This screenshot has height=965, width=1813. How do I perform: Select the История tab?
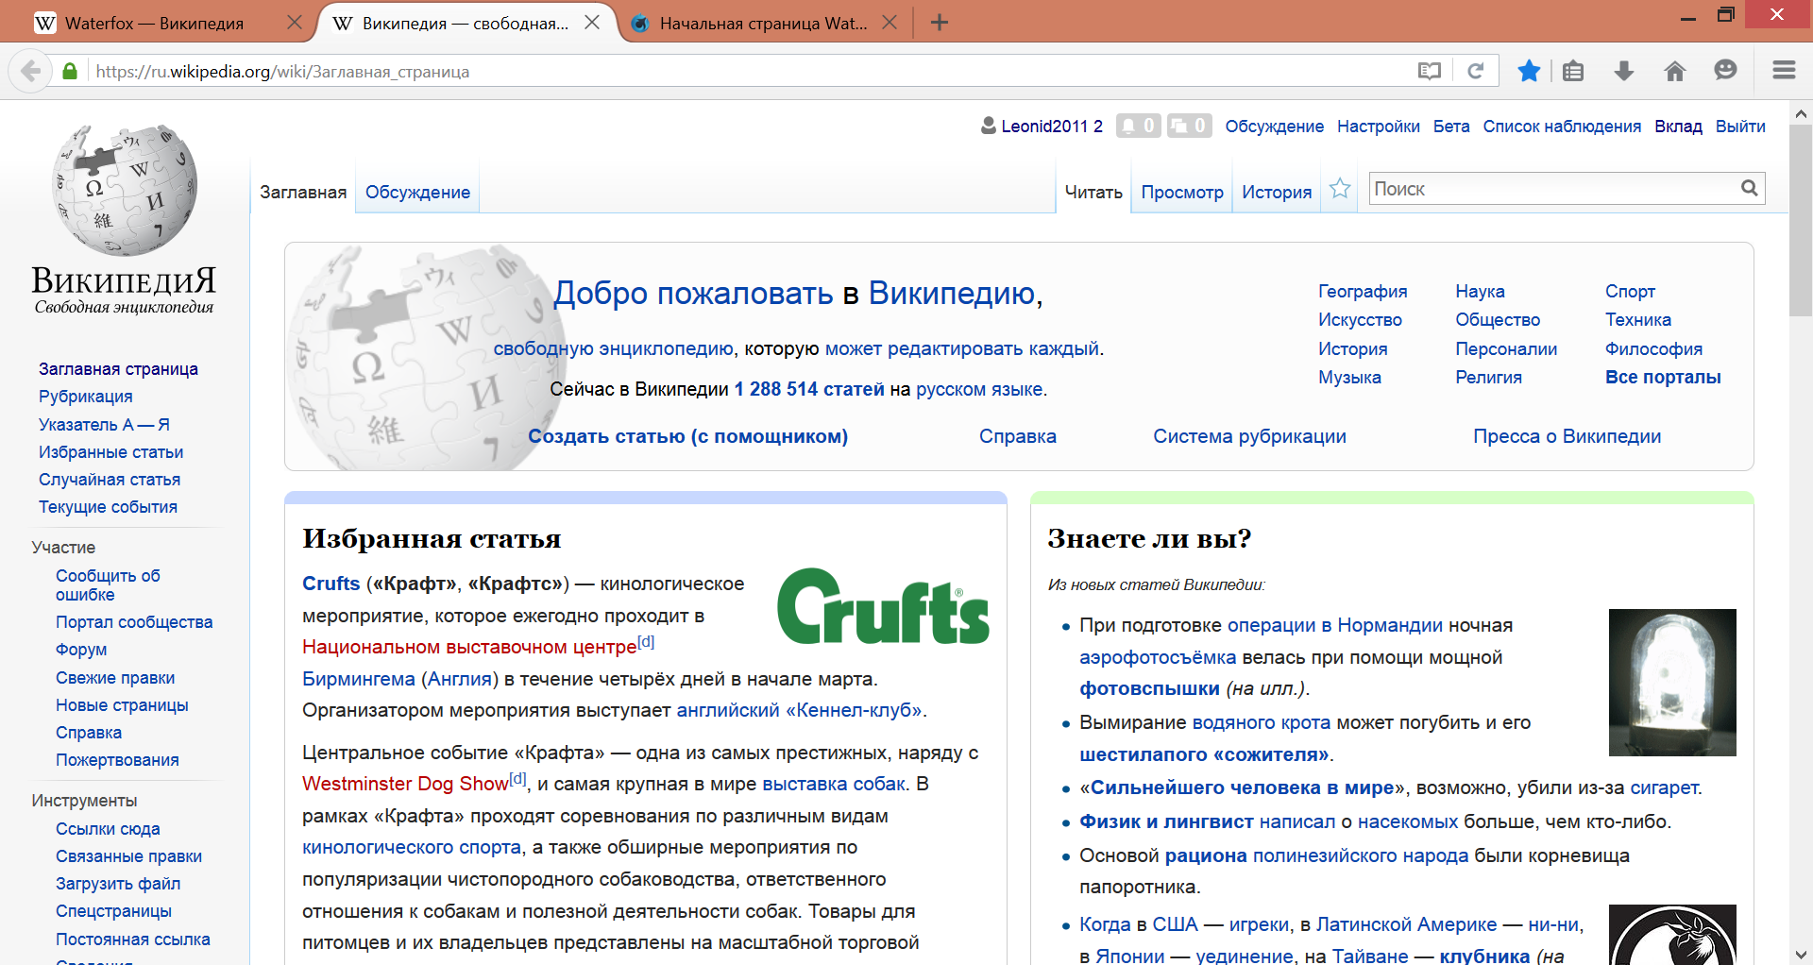1277,193
